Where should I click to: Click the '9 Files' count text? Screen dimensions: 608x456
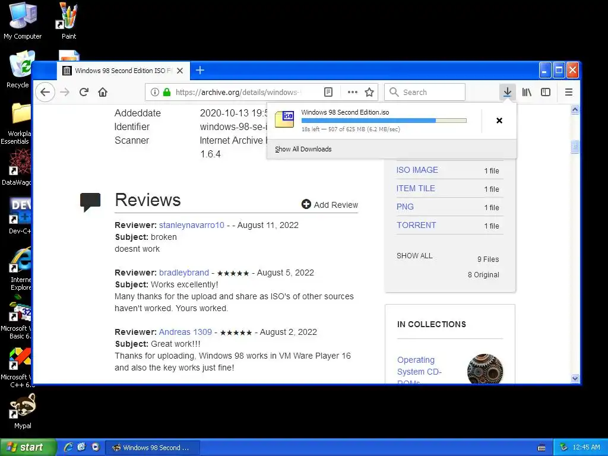tap(488, 259)
